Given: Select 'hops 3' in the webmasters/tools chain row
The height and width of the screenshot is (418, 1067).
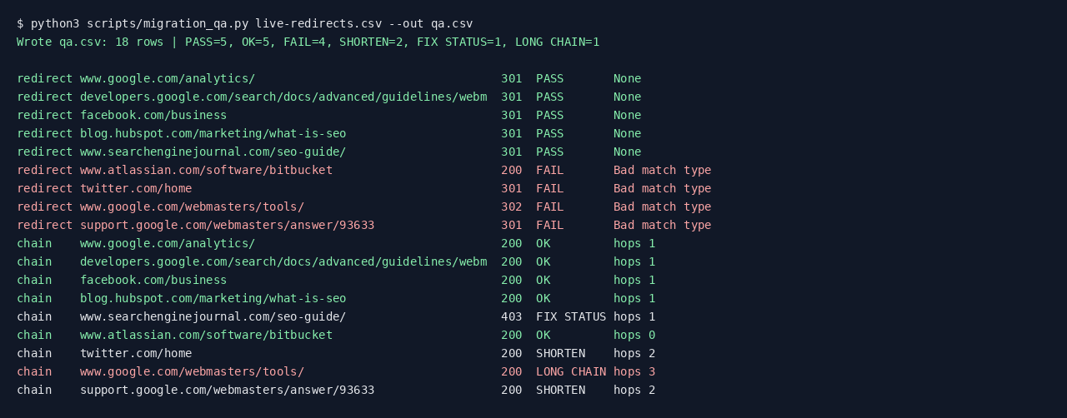Looking at the screenshot, I should point(634,371).
